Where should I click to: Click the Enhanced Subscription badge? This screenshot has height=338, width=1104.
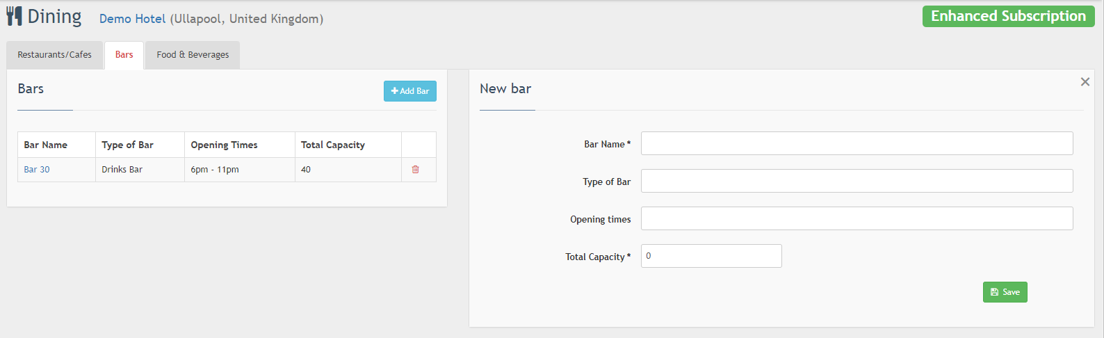pyautogui.click(x=1009, y=16)
